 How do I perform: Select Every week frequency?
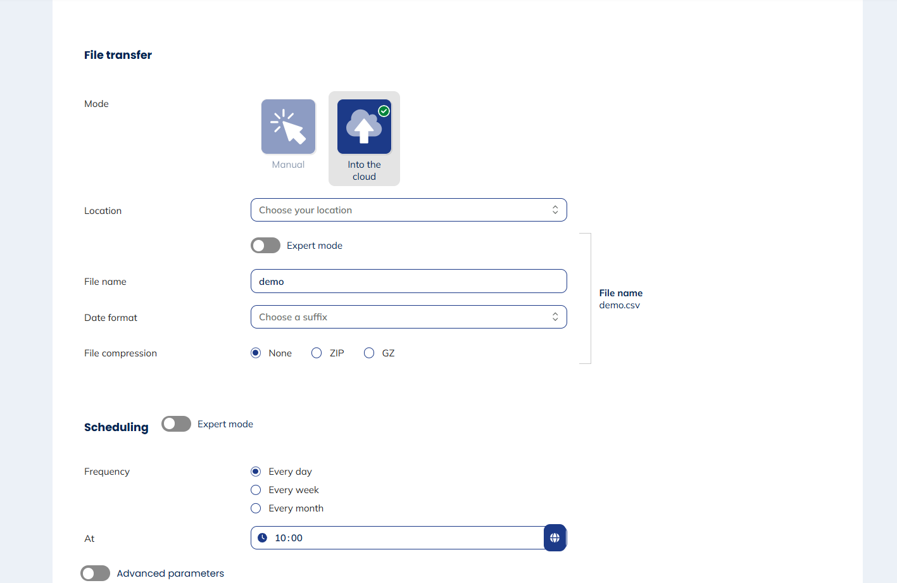pos(255,489)
